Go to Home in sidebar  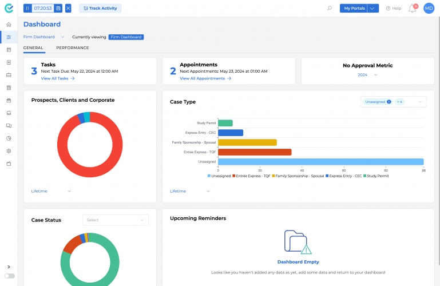pos(9,25)
